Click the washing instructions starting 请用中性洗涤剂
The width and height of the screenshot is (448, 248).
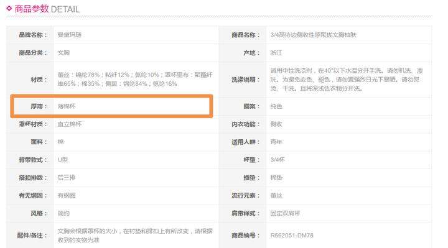(347, 80)
